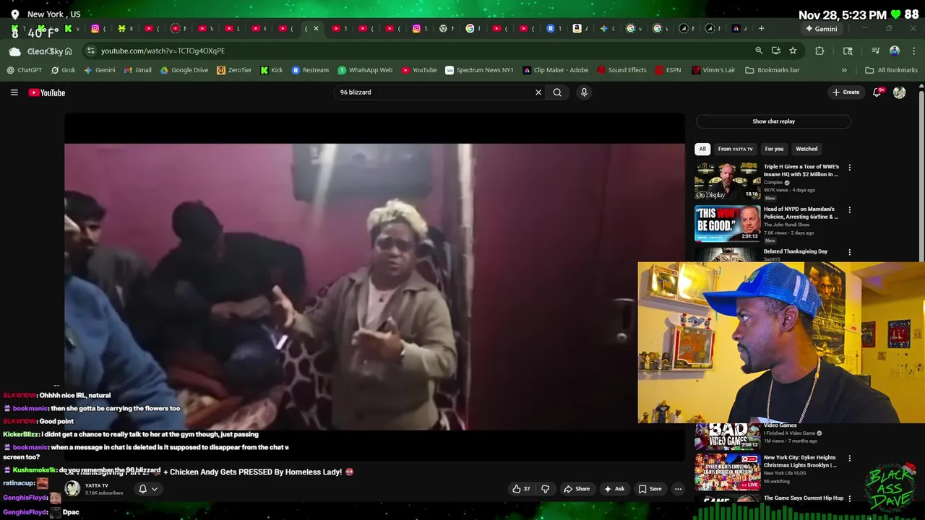The image size is (925, 520).
Task: Open options for Dyker Heights Christmas video
Action: coord(850,458)
